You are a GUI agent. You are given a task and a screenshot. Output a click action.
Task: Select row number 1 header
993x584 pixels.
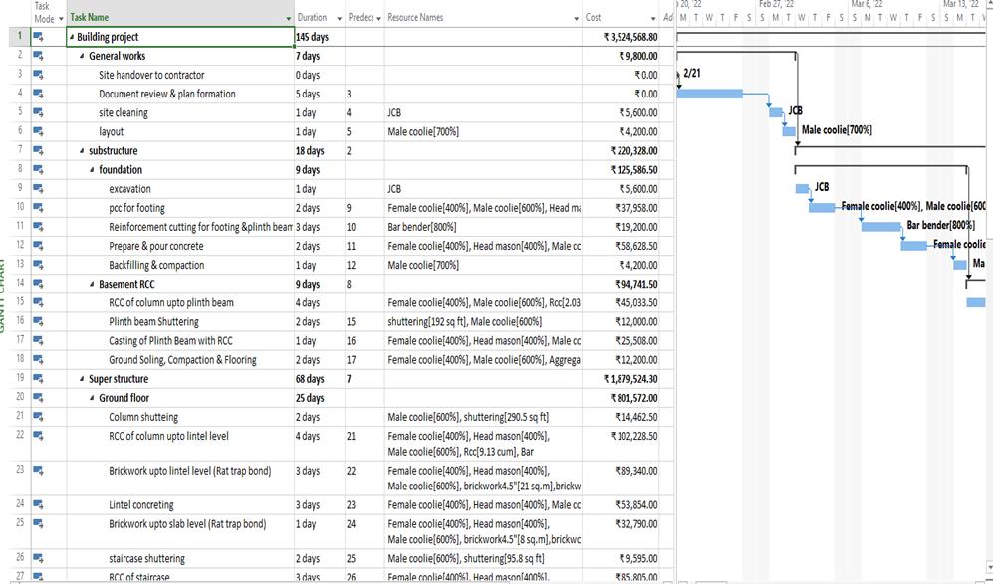(20, 37)
